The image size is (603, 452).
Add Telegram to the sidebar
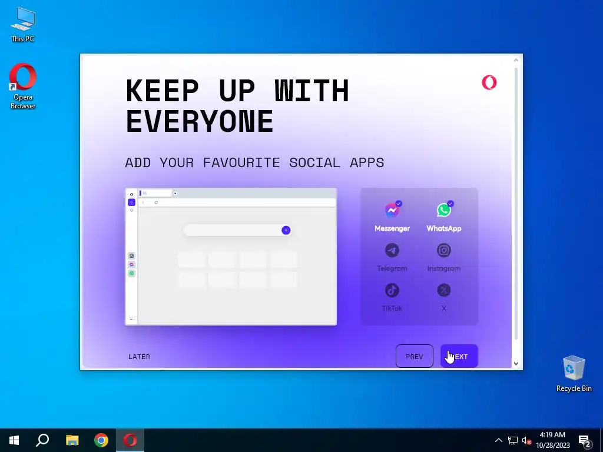click(392, 257)
